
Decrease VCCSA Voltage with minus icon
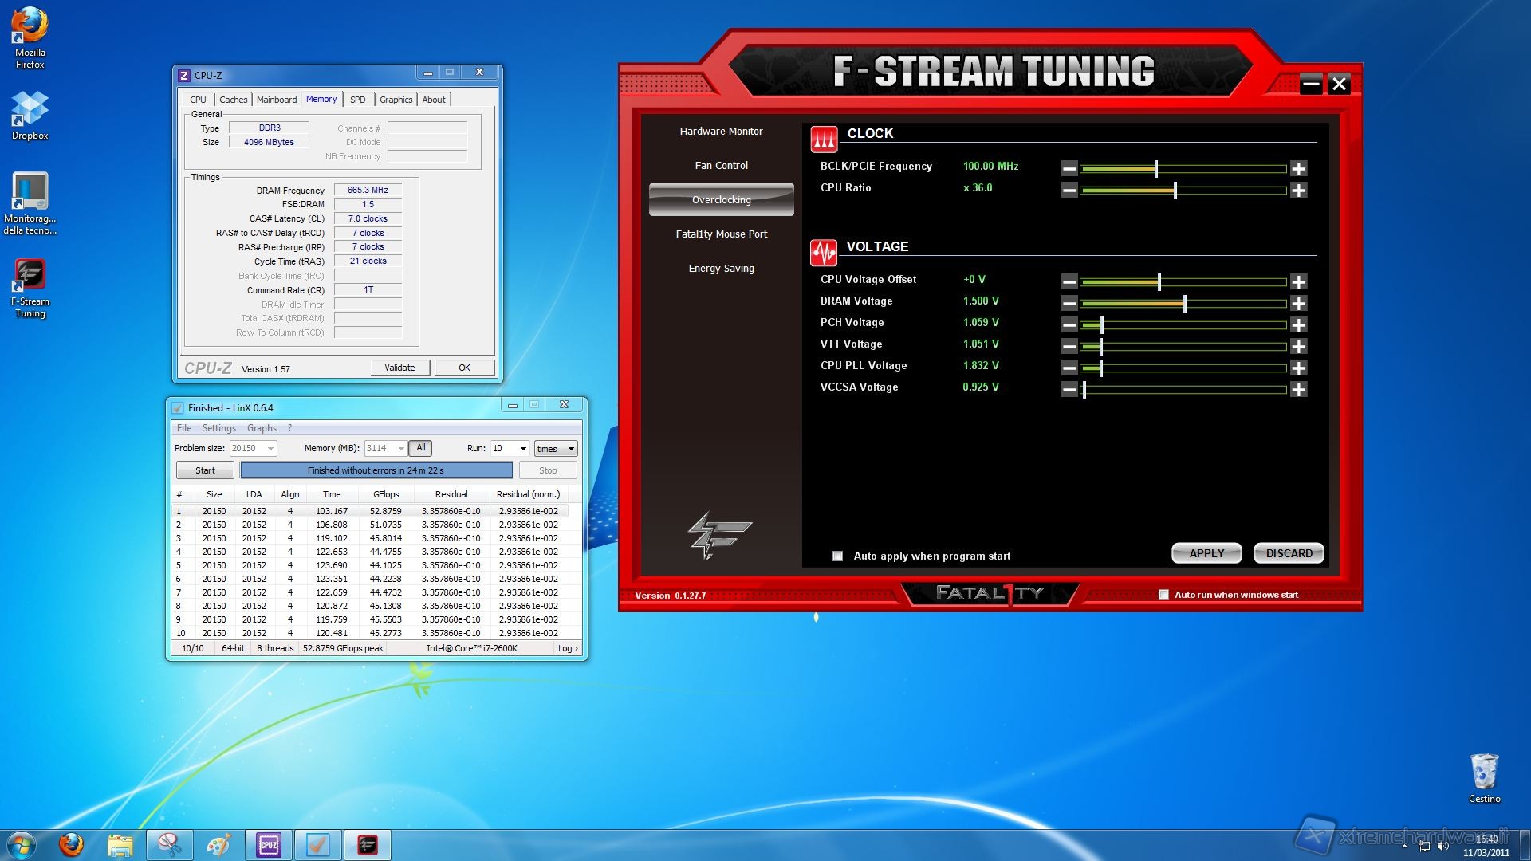click(1069, 389)
